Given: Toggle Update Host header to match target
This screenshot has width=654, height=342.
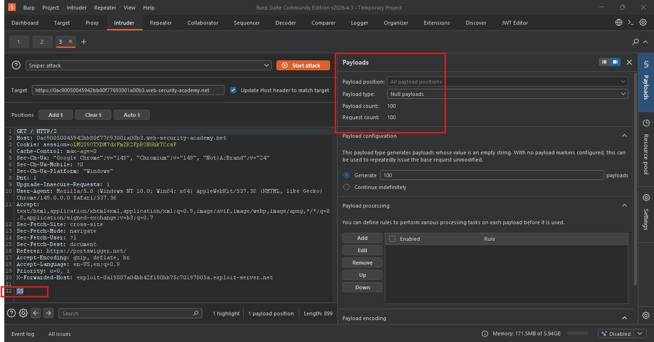Looking at the screenshot, I should [x=233, y=90].
